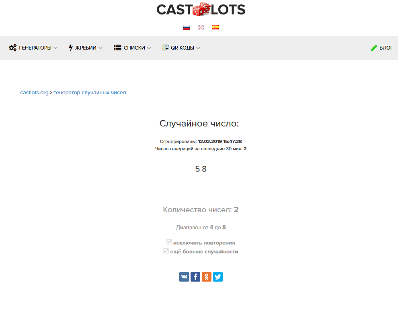Share the result on Odnoklassniki
The image size is (398, 311).
[207, 277]
